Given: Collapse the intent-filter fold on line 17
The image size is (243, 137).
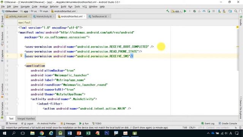Looking at the screenshot, I should click(17, 104).
